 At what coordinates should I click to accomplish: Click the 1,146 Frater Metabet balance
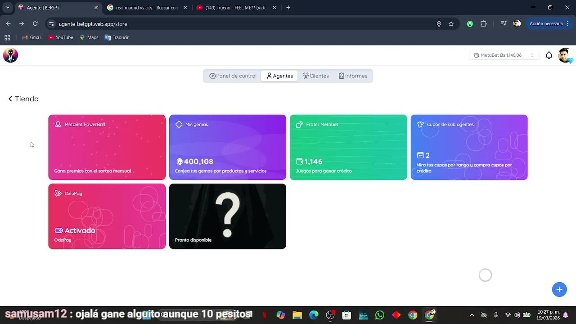coord(313,162)
